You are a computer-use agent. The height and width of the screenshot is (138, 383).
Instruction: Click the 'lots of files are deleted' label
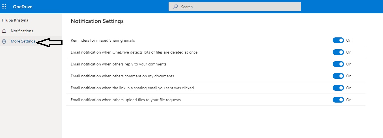click(x=134, y=52)
